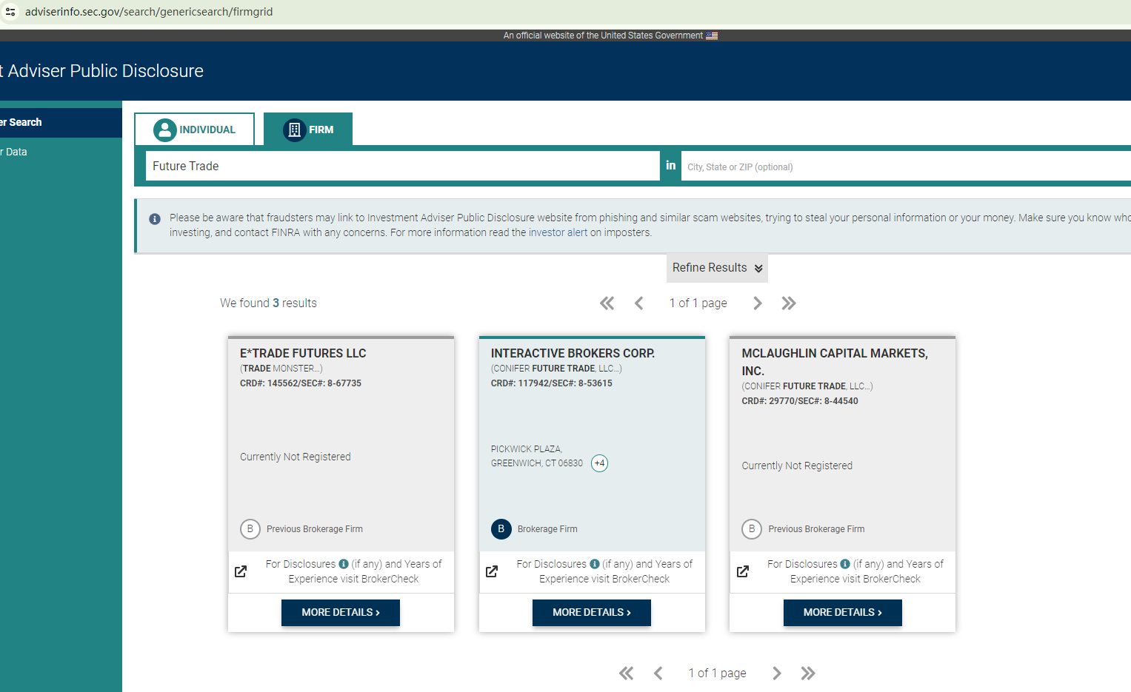Click MORE DETAILS for McLaughlin Capital Markets

tap(843, 613)
